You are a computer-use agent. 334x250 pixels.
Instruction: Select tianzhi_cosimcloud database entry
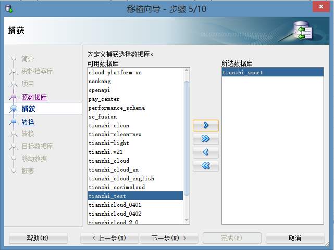click(135, 187)
